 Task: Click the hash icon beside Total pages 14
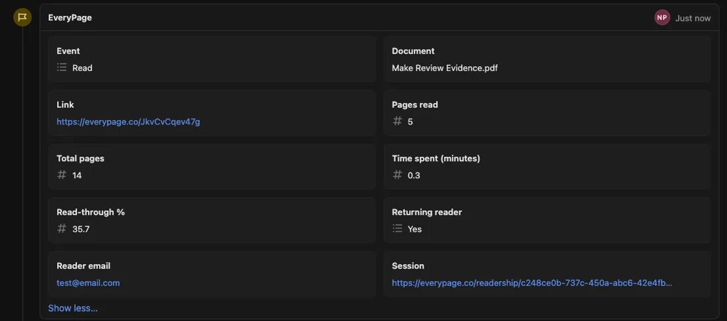(x=62, y=175)
